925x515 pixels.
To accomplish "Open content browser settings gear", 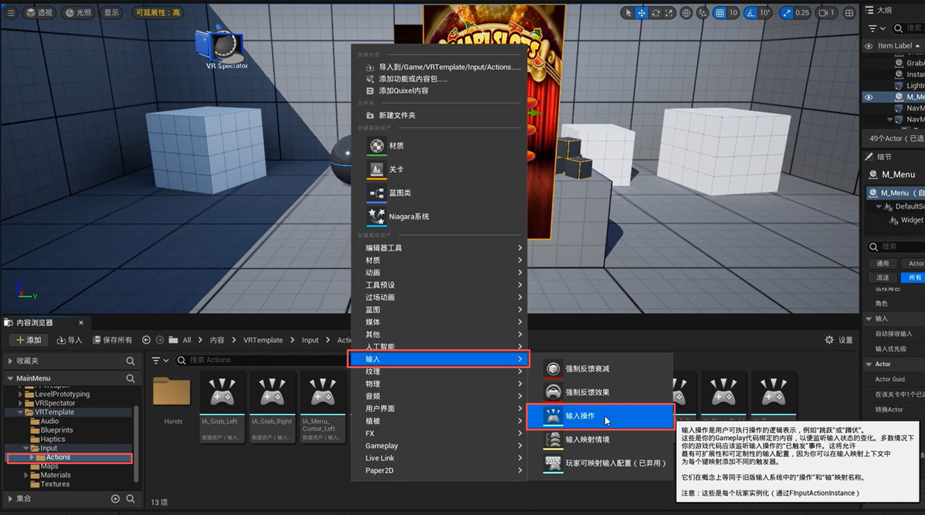I will [x=829, y=340].
